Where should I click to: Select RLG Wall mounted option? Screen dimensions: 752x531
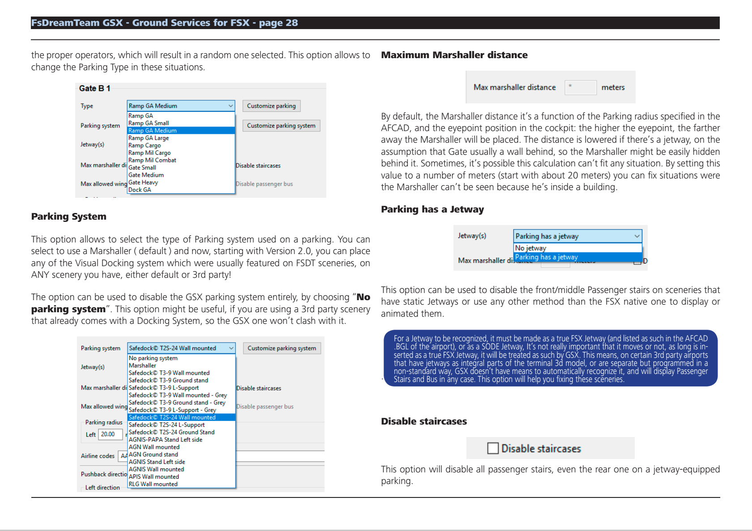point(153,484)
